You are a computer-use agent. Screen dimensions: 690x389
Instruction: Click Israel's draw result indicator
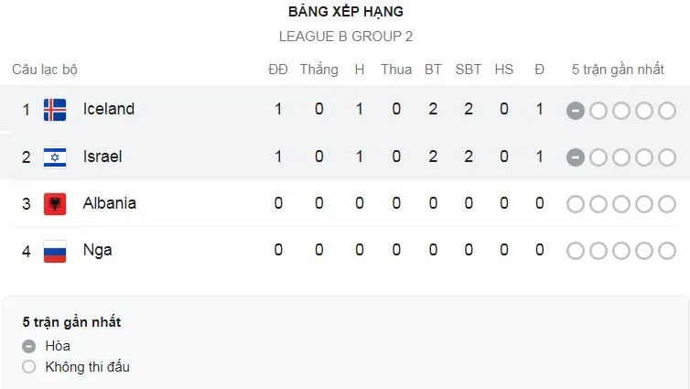(x=575, y=157)
